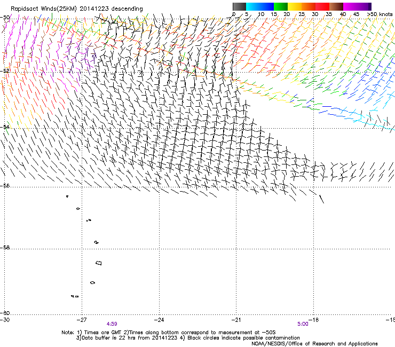Click the purple time stamp '4:59'
The image size is (395, 347).
pos(112,324)
